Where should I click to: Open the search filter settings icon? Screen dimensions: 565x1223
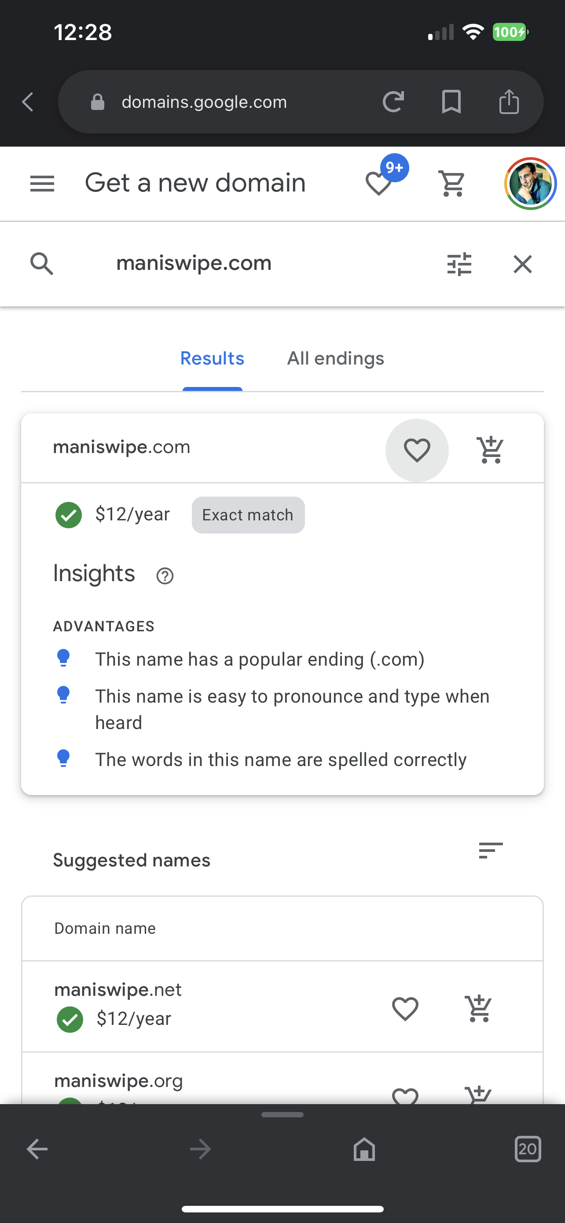459,264
